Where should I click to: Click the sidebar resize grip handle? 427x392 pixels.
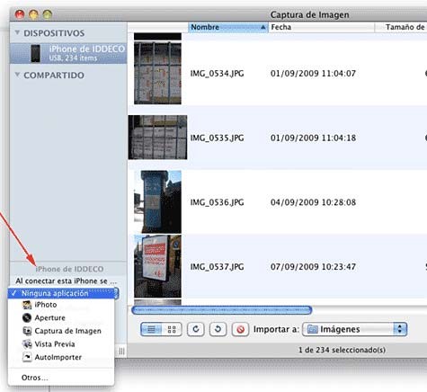pyautogui.click(x=121, y=351)
